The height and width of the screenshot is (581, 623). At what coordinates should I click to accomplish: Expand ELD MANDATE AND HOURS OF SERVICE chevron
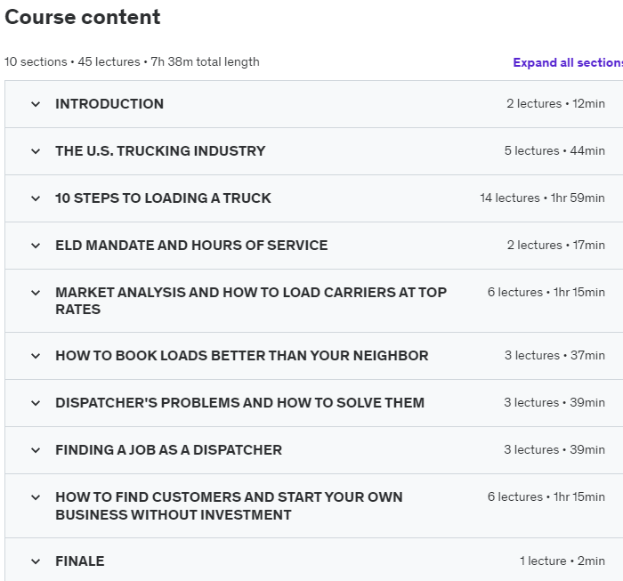pos(36,246)
